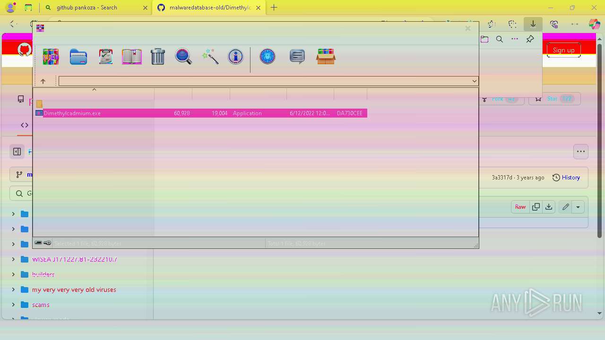
Task: Click WinRAR's Extract To folder icon
Action: (x=78, y=57)
